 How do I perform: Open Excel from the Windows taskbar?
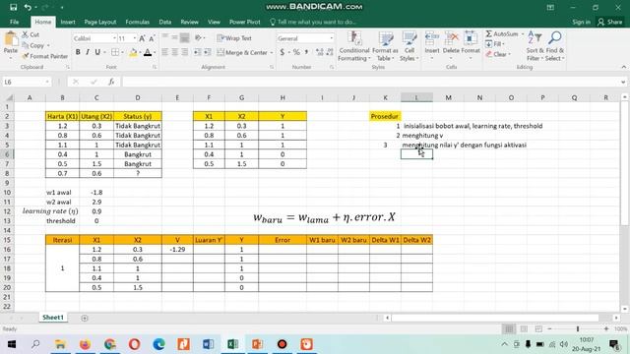[x=232, y=344]
